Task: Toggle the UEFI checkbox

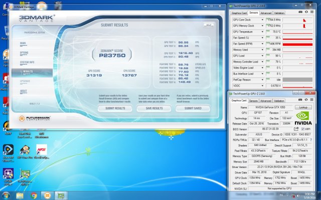Action: 301,128
